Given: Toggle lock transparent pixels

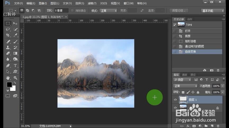Looking at the screenshot, I should (x=183, y=92).
